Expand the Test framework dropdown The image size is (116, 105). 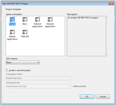coord(38,86)
